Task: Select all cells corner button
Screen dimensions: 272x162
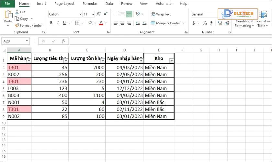Action: (4, 50)
